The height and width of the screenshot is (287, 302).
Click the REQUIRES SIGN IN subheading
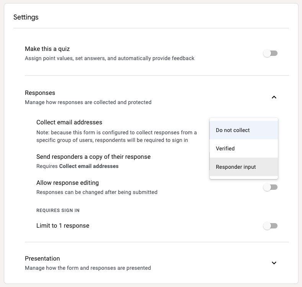(x=58, y=210)
